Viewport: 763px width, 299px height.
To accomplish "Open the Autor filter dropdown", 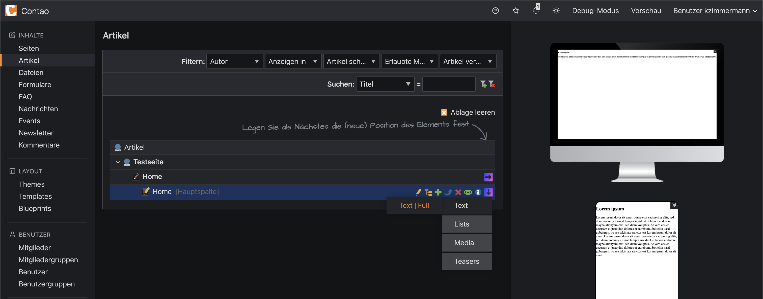I will pyautogui.click(x=235, y=61).
